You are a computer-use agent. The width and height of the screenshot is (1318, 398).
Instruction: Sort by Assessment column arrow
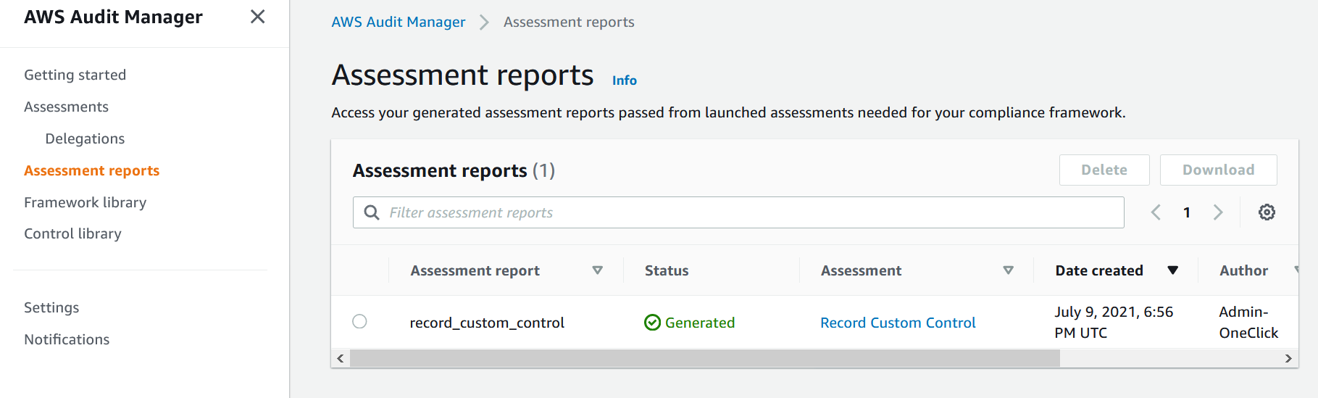1008,270
